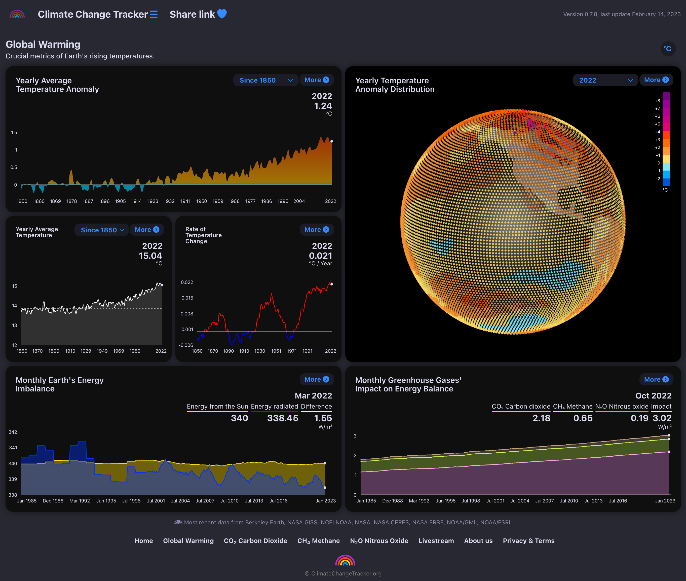The width and height of the screenshot is (686, 581).
Task: Click More on Yearly Temperature Anomaly Distribution
Action: pyautogui.click(x=656, y=80)
